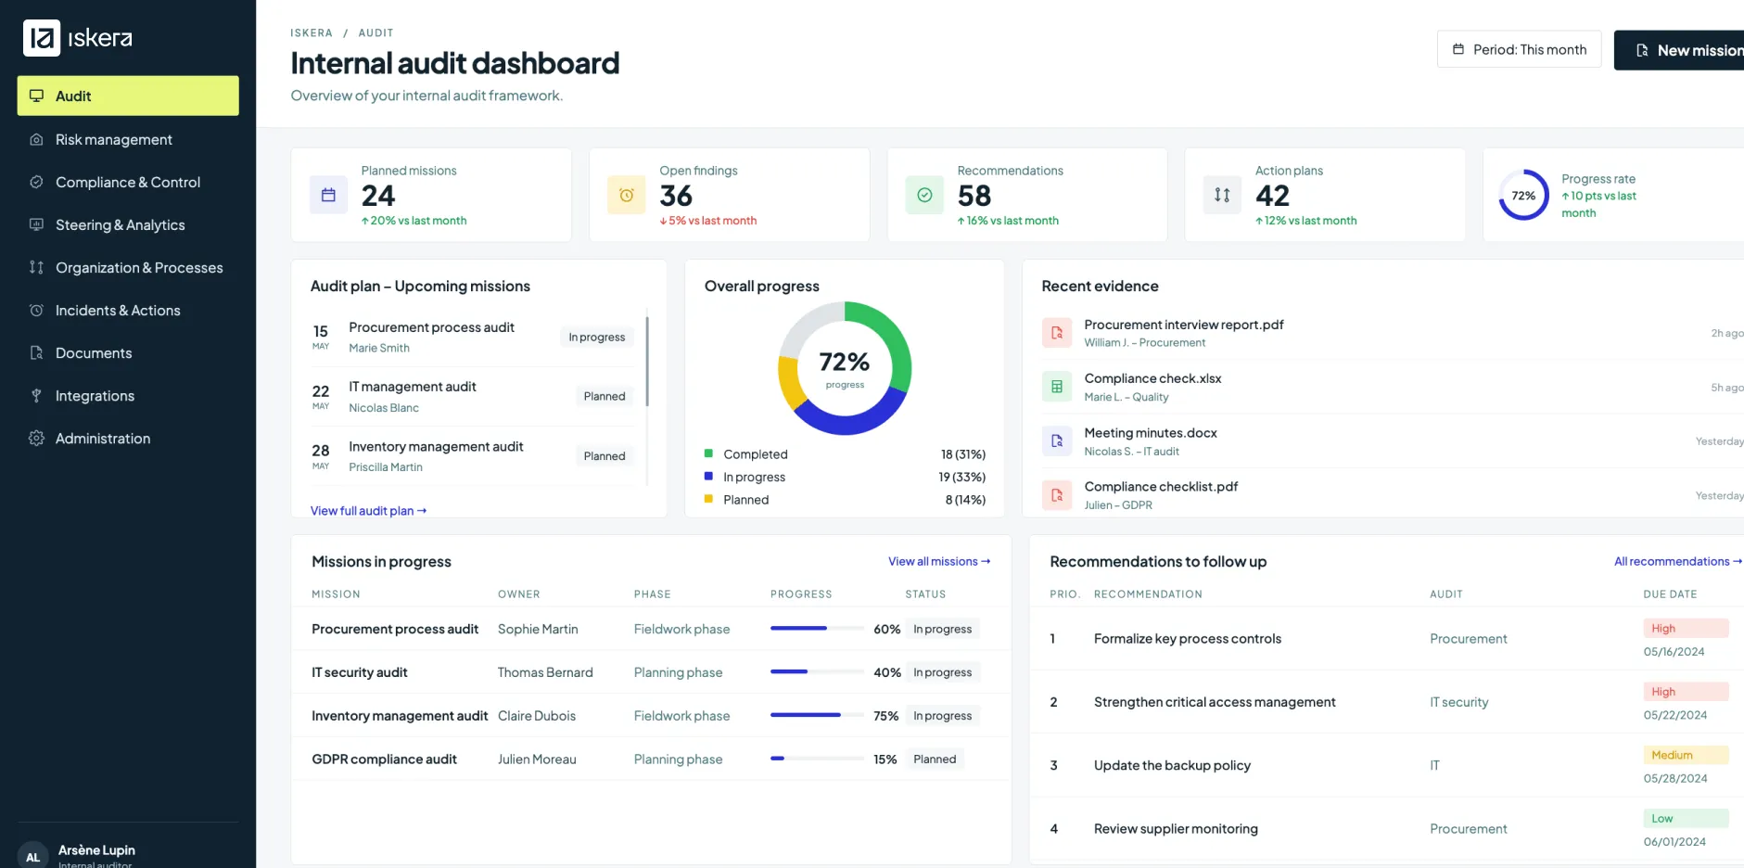The width and height of the screenshot is (1744, 868).
Task: Click recommendation Formalize key process controls
Action: pos(1188,639)
